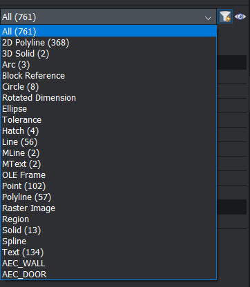Select Spline entry
This screenshot has height=287, width=250.
point(108,241)
